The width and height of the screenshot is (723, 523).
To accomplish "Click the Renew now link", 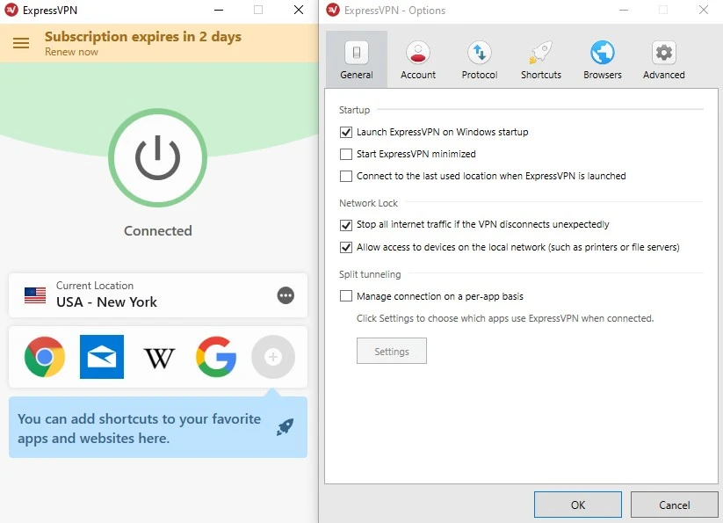I will tap(71, 52).
